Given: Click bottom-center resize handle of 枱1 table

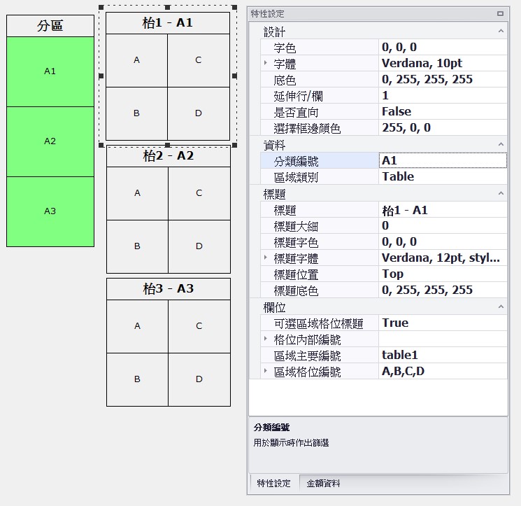Looking at the screenshot, I should [x=167, y=145].
